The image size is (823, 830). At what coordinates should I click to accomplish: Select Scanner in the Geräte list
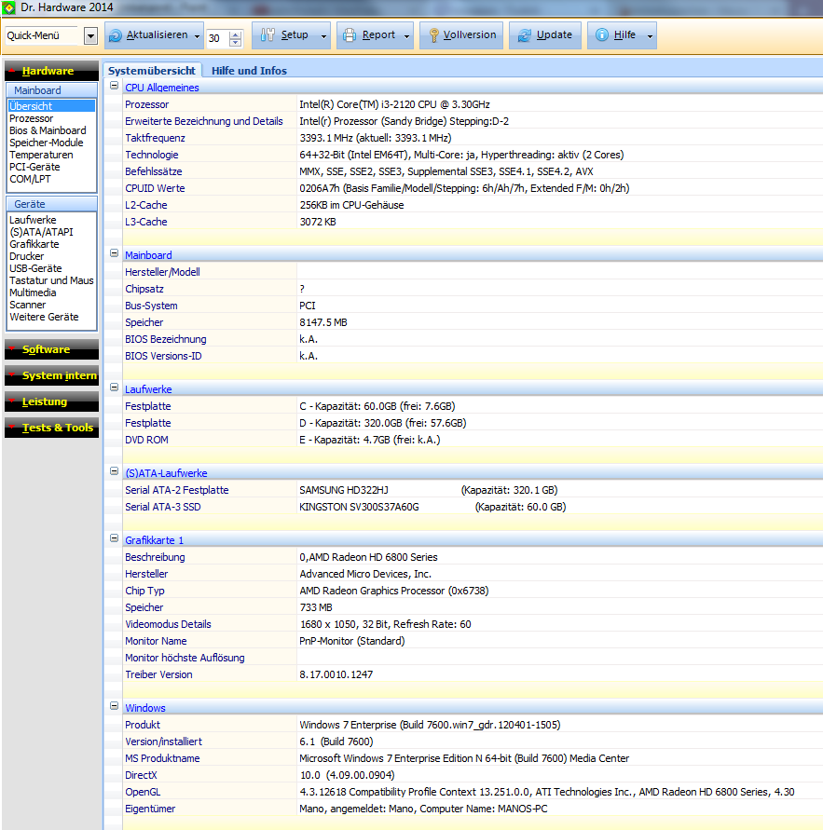pyautogui.click(x=28, y=305)
